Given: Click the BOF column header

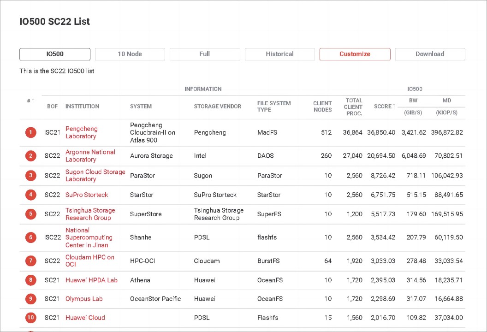Looking at the screenshot, I should click(53, 106).
